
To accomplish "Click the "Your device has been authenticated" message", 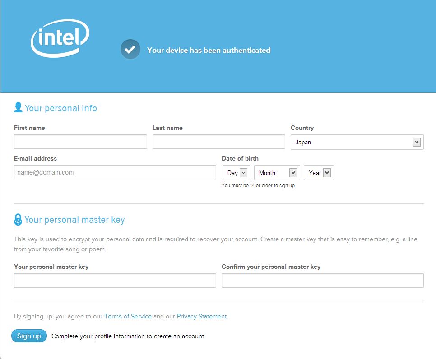I will tap(209, 50).
